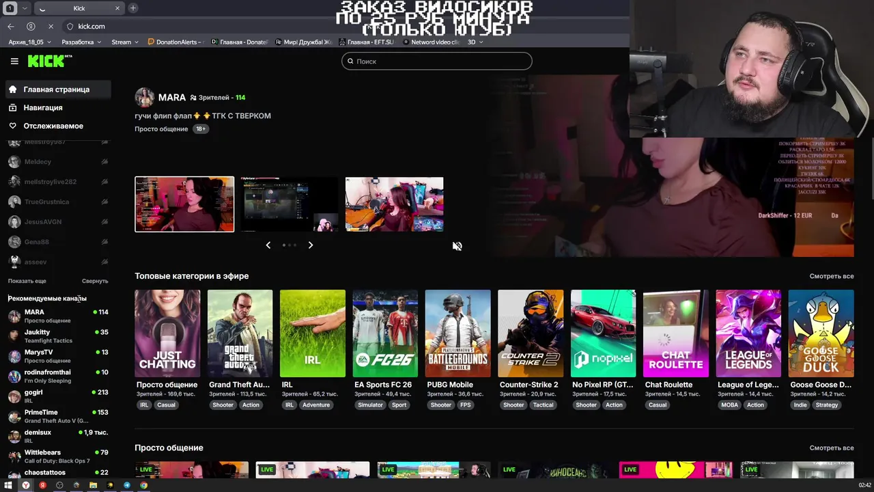Open the Grand Theft Auto V category card

point(240,333)
